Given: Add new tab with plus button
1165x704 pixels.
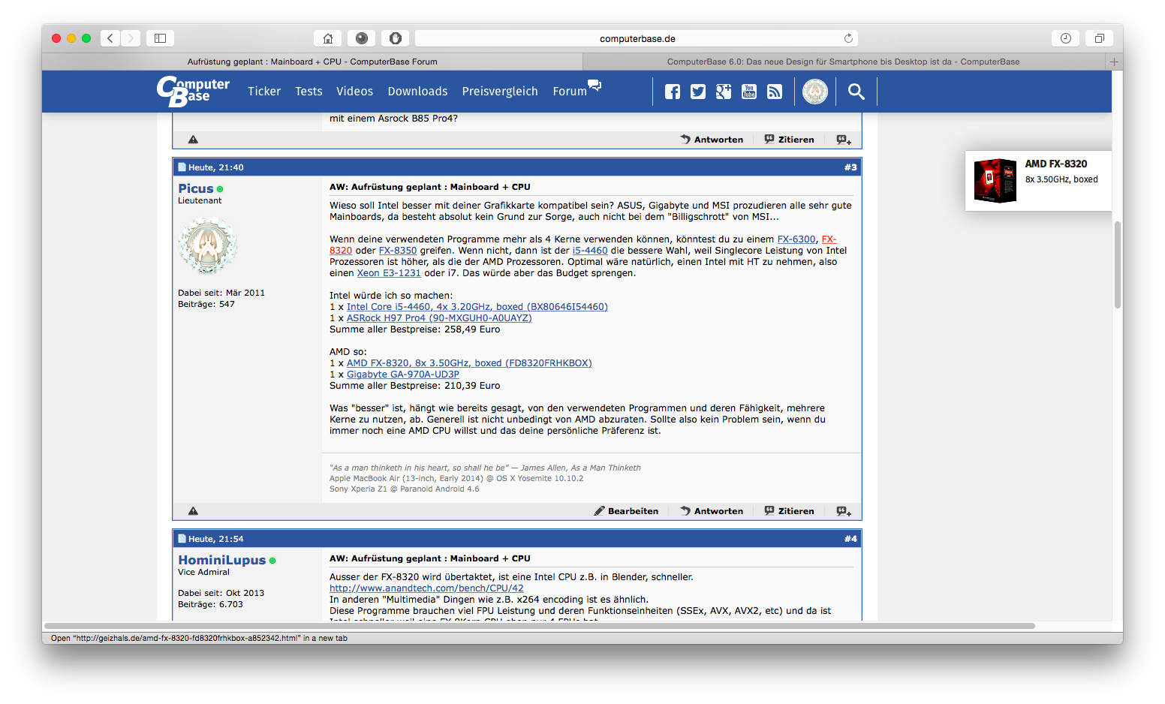Looking at the screenshot, I should (1114, 62).
